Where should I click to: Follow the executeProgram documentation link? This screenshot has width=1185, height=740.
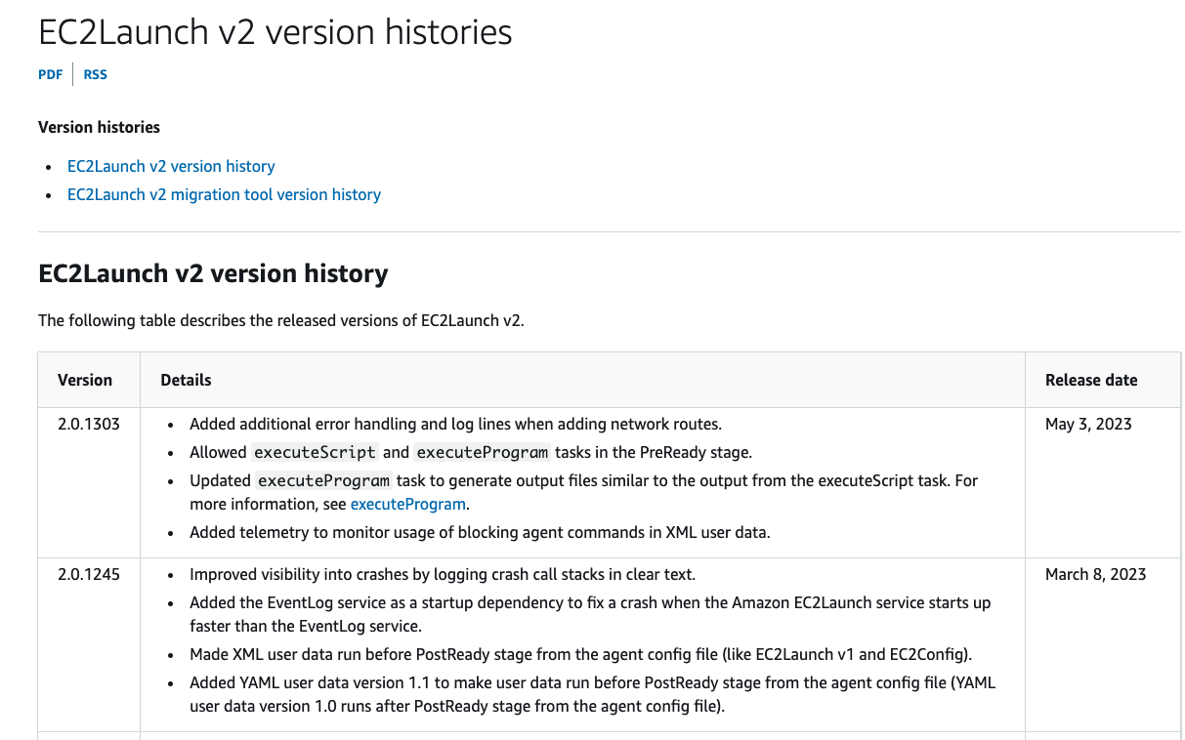407,504
